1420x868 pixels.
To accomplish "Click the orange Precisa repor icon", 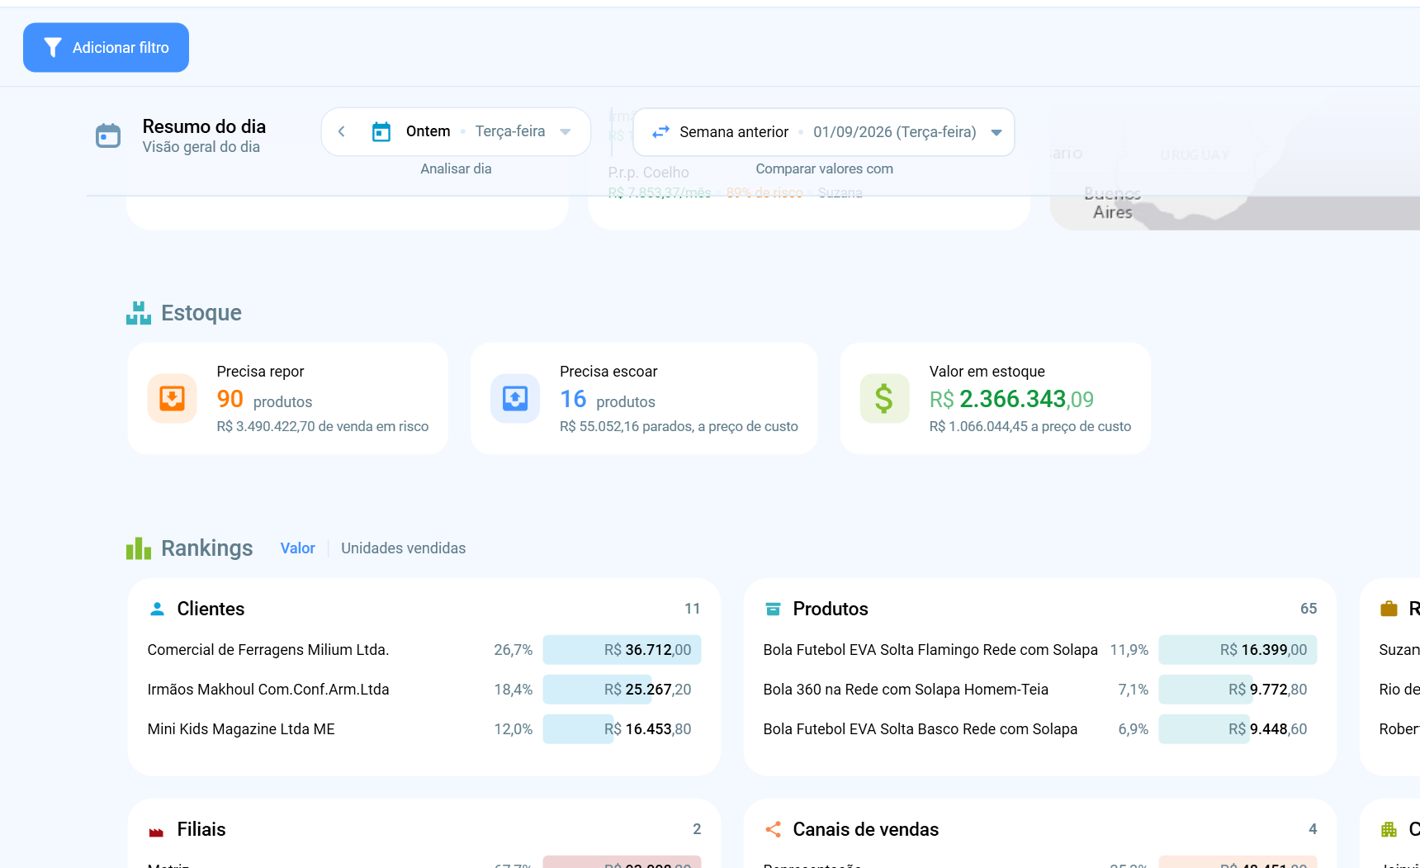I will click(172, 398).
